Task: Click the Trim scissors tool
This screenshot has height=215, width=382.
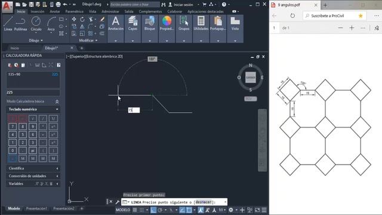Action: [91, 19]
